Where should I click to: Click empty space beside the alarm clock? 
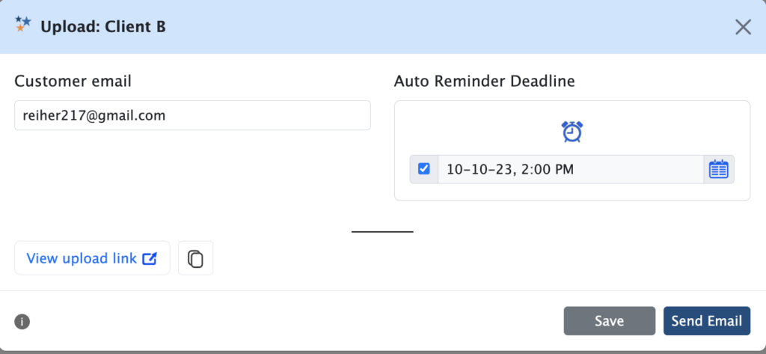point(658,132)
